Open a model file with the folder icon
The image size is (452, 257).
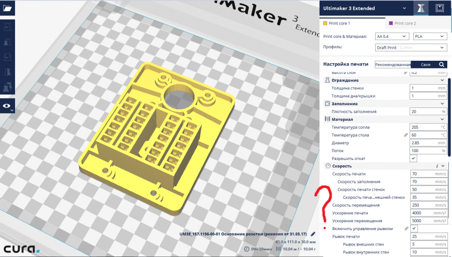coord(7,8)
